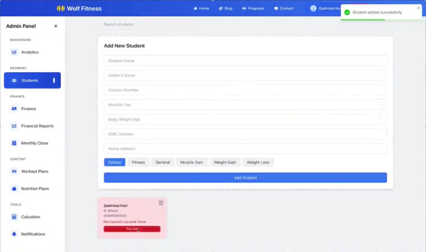Click the Contact envelope icon in navbar
Image resolution: width=426 pixels, height=252 pixels.
pos(276,8)
